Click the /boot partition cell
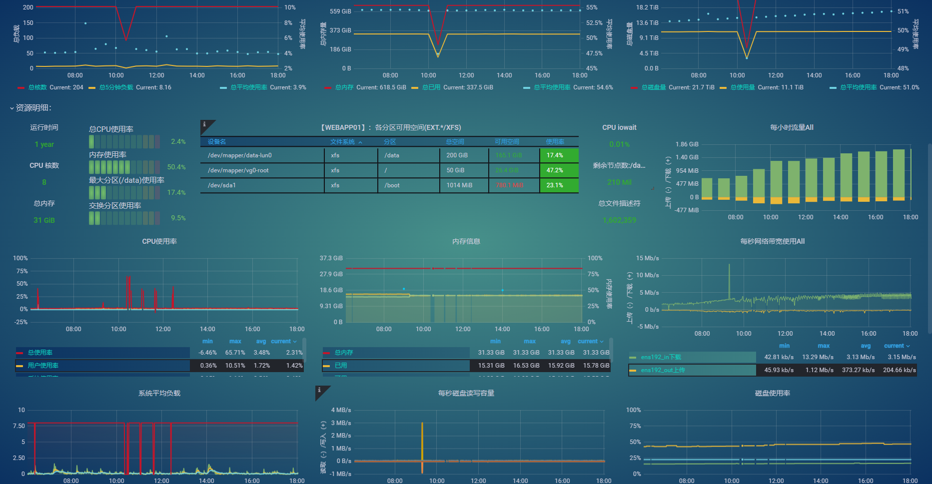 (409, 185)
